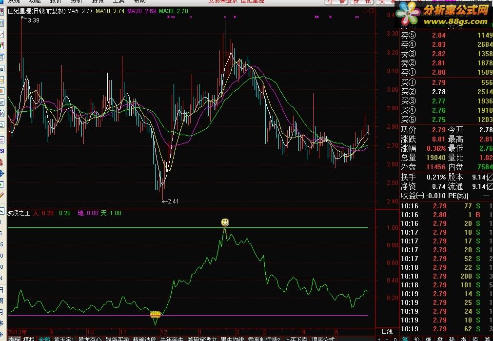Open the 分析 menu
Viewport: 493px width, 341px height.
pyautogui.click(x=77, y=1)
